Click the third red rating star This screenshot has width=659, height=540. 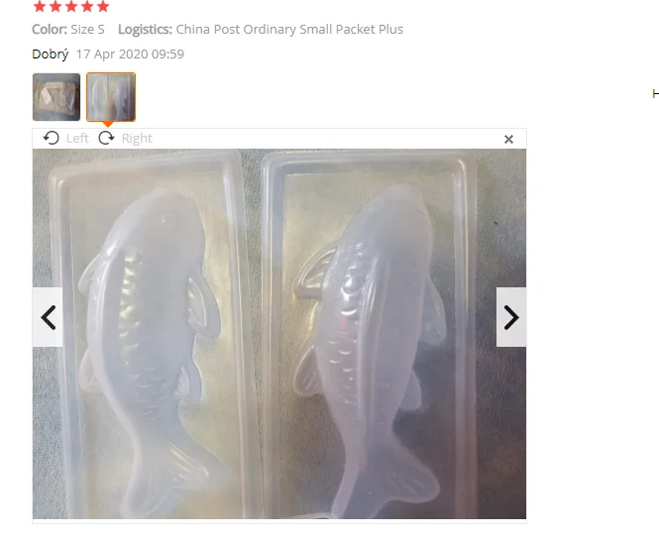(71, 6)
